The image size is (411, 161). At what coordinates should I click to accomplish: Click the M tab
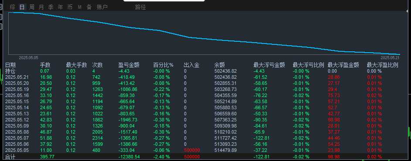click(x=79, y=7)
